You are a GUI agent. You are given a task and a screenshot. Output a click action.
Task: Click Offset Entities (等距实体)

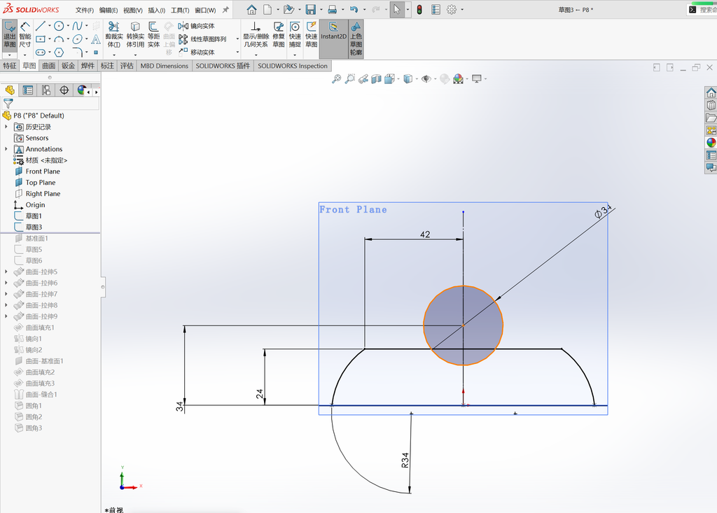pyautogui.click(x=153, y=35)
